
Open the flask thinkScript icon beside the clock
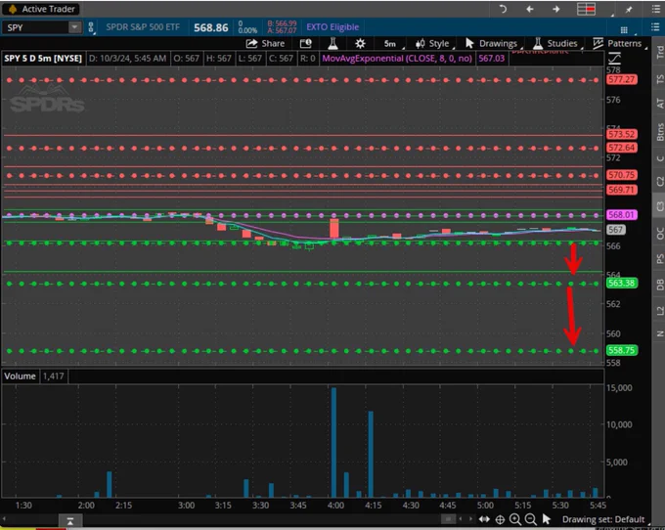(x=332, y=43)
